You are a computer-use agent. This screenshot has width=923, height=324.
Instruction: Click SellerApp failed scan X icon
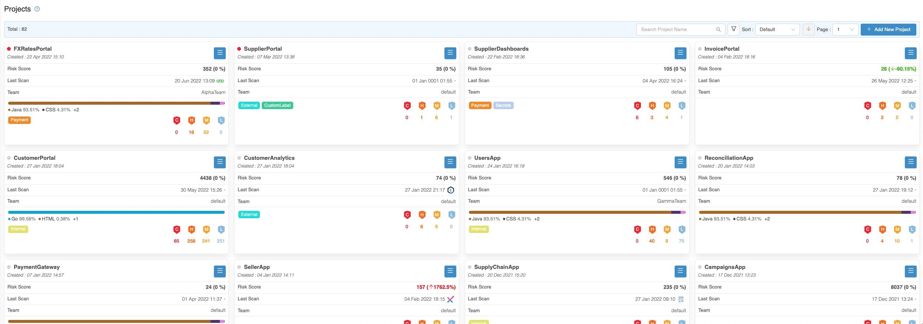[x=450, y=299]
